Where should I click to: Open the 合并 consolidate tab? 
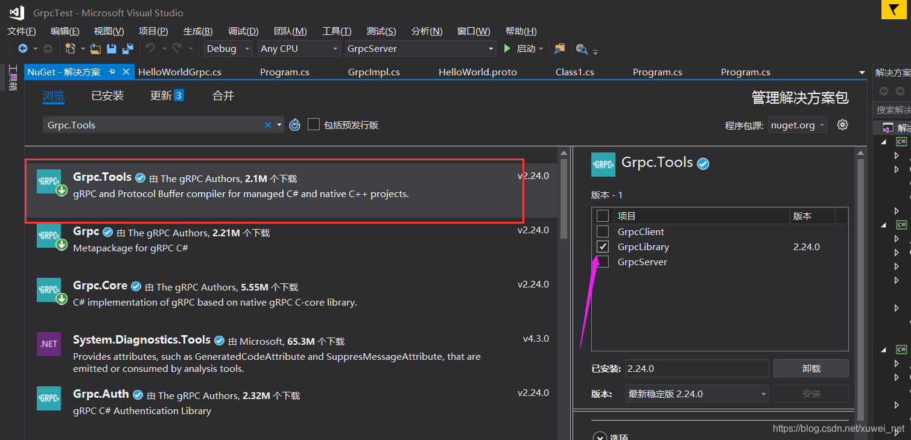click(223, 95)
